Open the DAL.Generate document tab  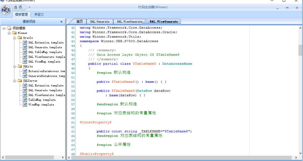[100, 21]
